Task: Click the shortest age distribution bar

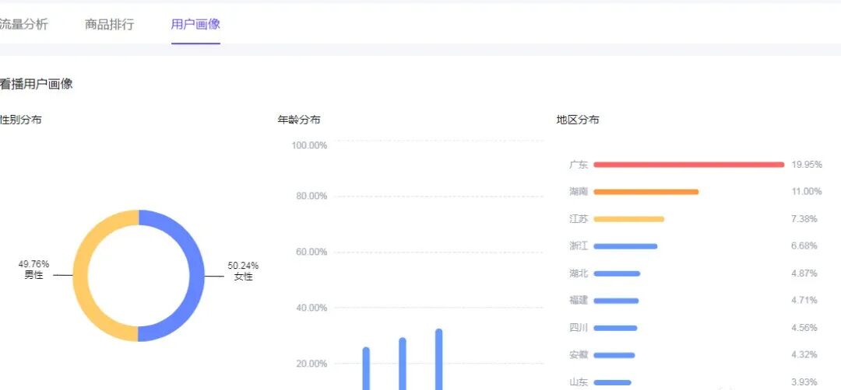Action: [x=366, y=368]
